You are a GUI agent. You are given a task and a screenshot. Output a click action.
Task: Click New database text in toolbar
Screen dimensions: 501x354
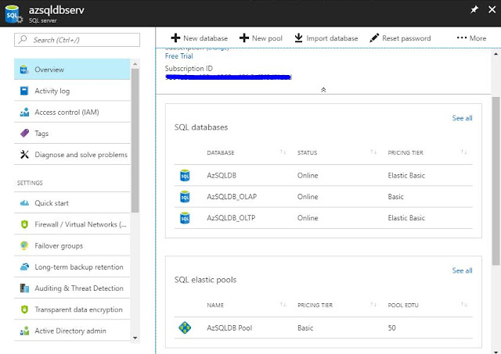pyautogui.click(x=205, y=38)
